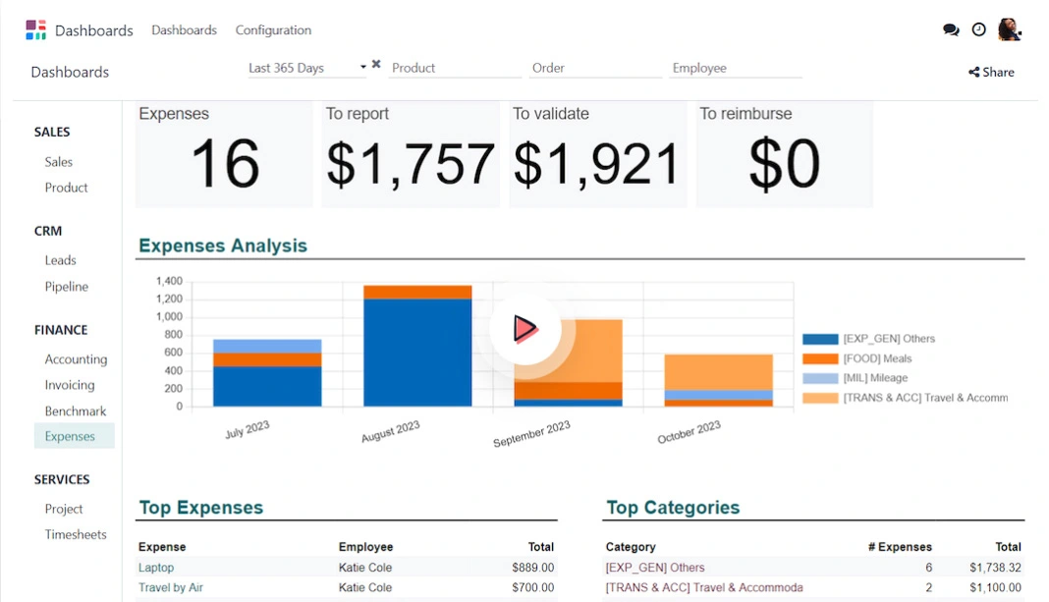Open the Product filter field
The image size is (1049, 602).
pyautogui.click(x=455, y=68)
